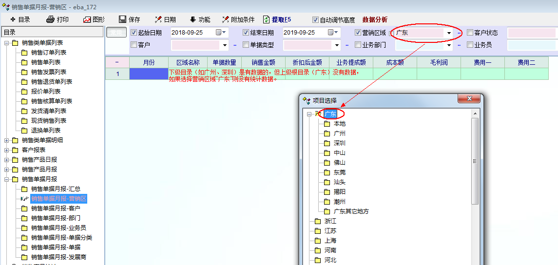Screen dimensions: 558x265
Task: Click the 数据分析 link
Action: (x=375, y=19)
